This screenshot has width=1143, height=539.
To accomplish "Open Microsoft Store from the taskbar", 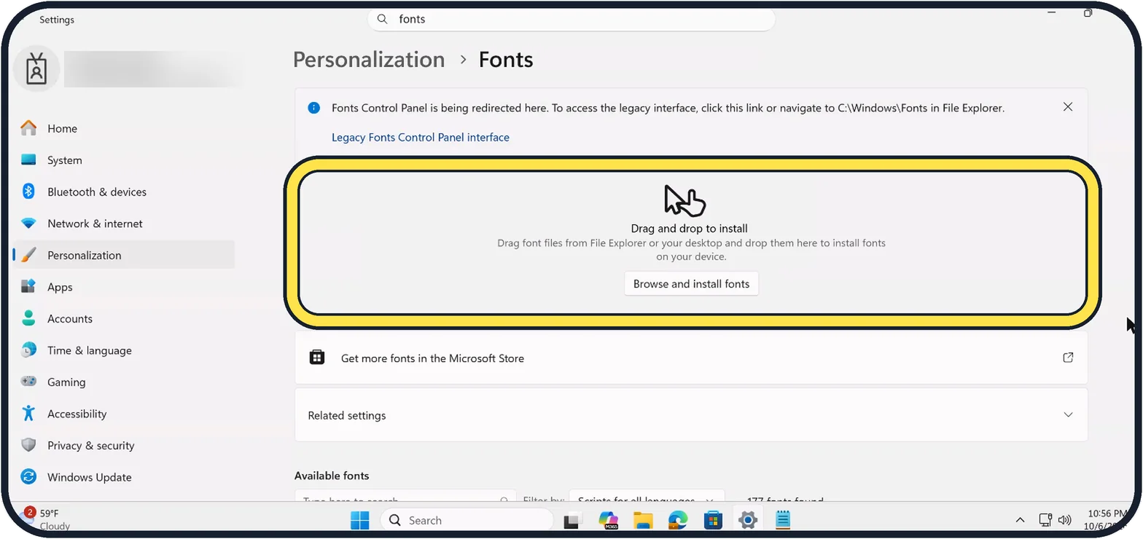I will 713,520.
